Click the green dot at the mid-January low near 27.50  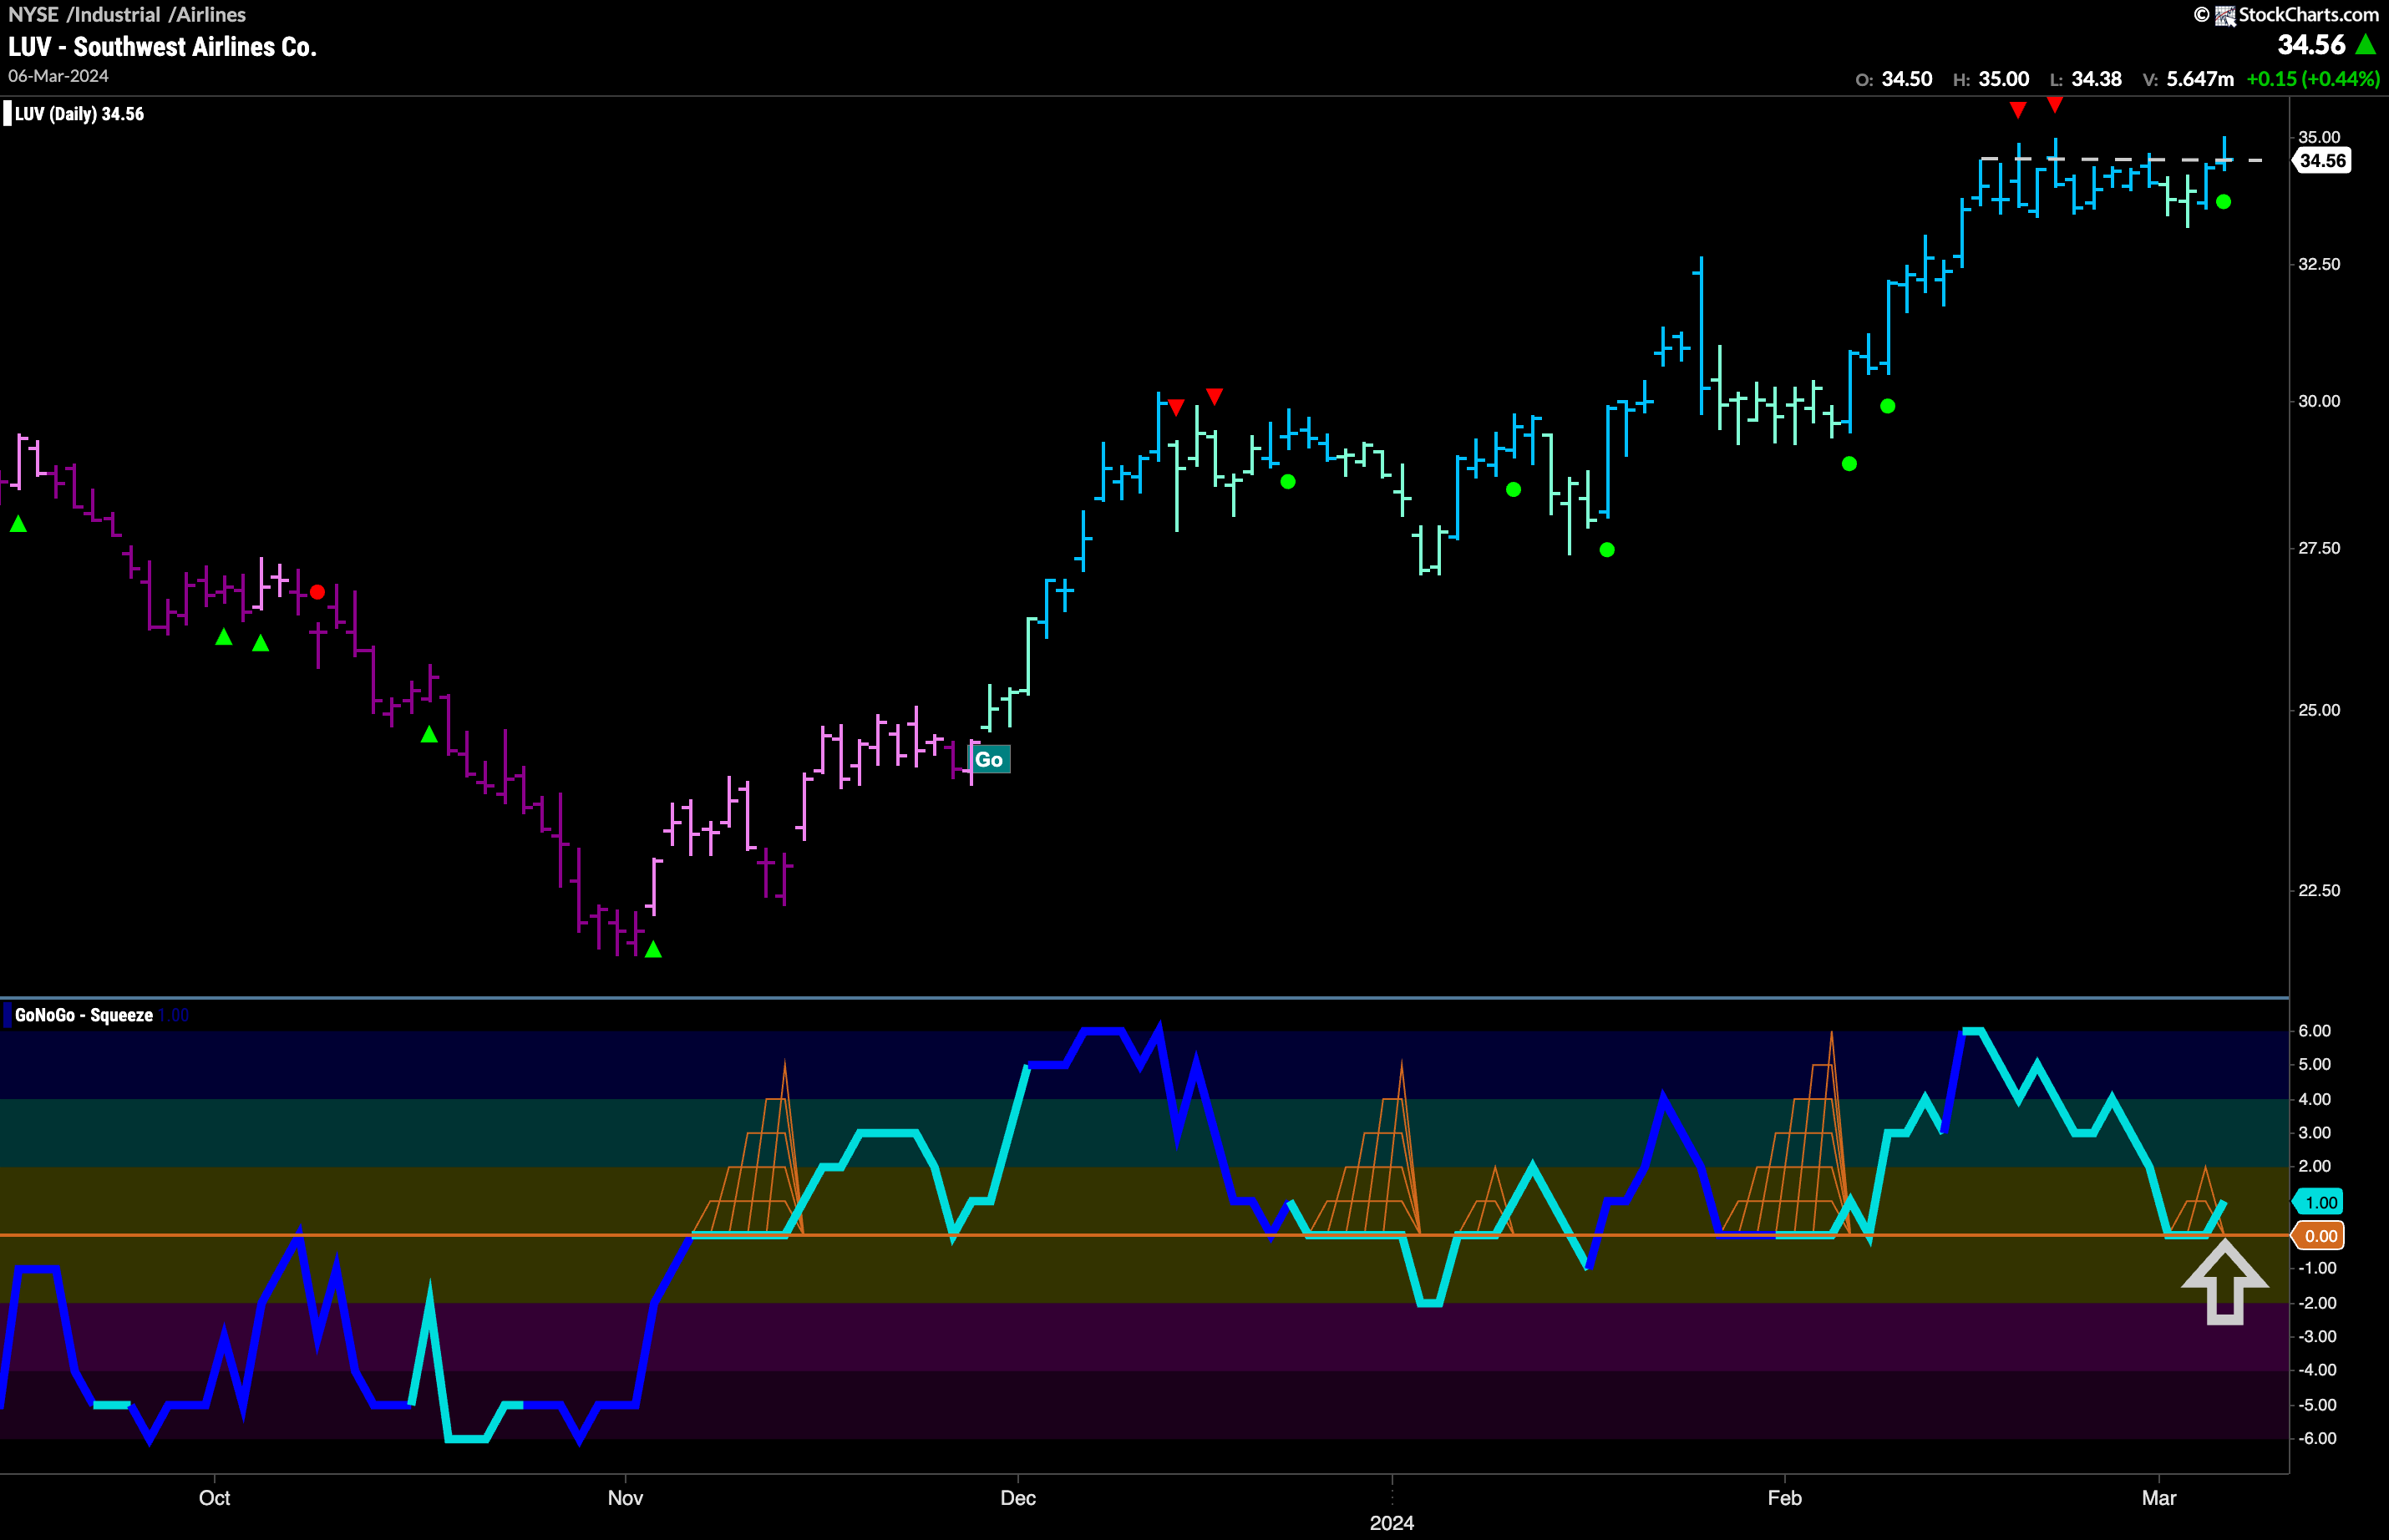[x=1607, y=550]
